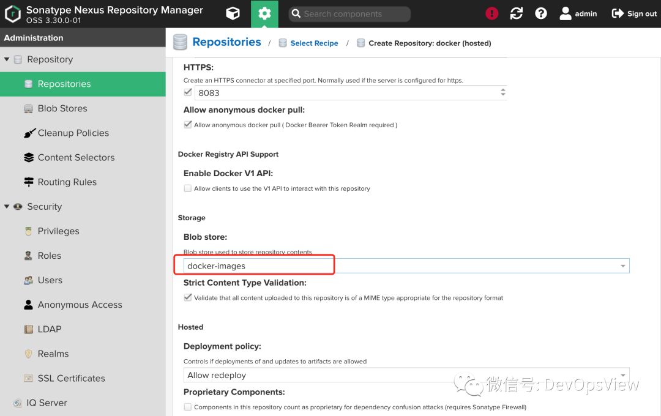Viewport: 661px width, 416px height.
Task: Click the Select Recipe breadcrumb link
Action: click(314, 43)
